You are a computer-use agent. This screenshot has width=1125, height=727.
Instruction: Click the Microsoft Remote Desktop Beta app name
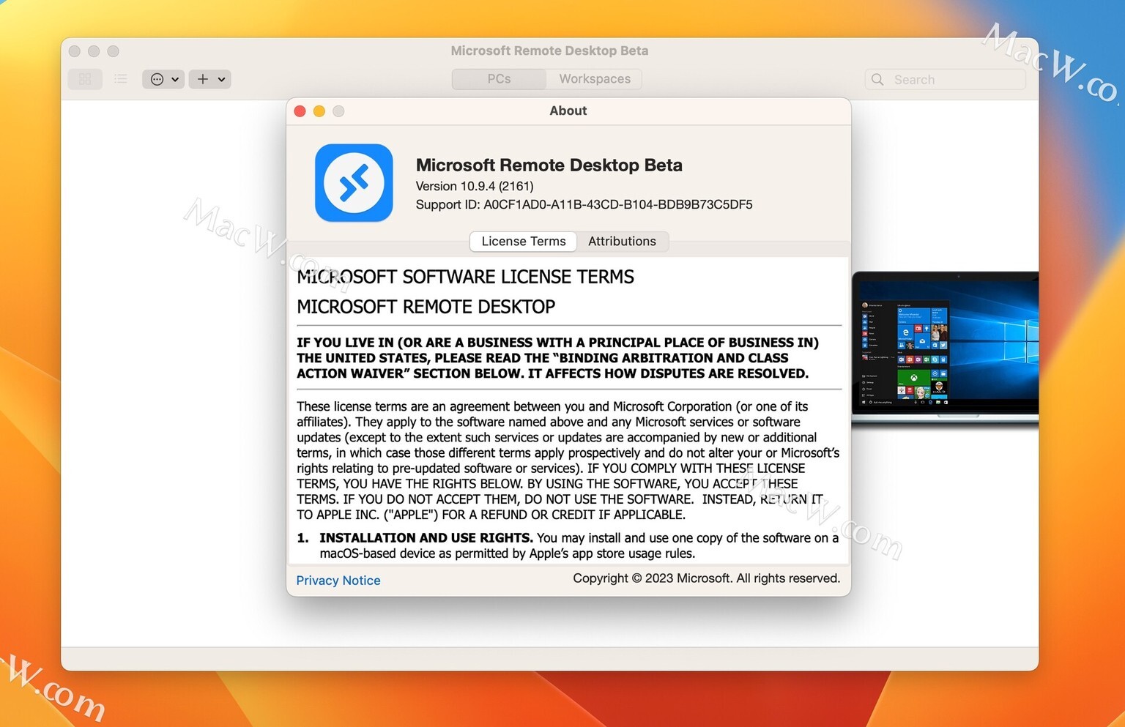(x=549, y=165)
